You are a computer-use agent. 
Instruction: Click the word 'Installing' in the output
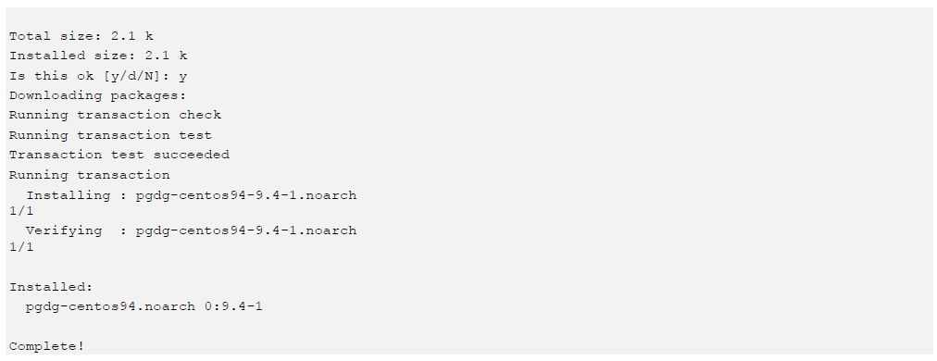pyautogui.click(x=69, y=195)
